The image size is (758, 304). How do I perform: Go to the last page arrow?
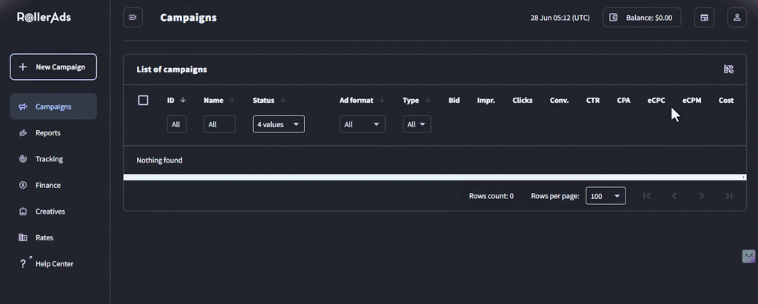pyautogui.click(x=729, y=196)
